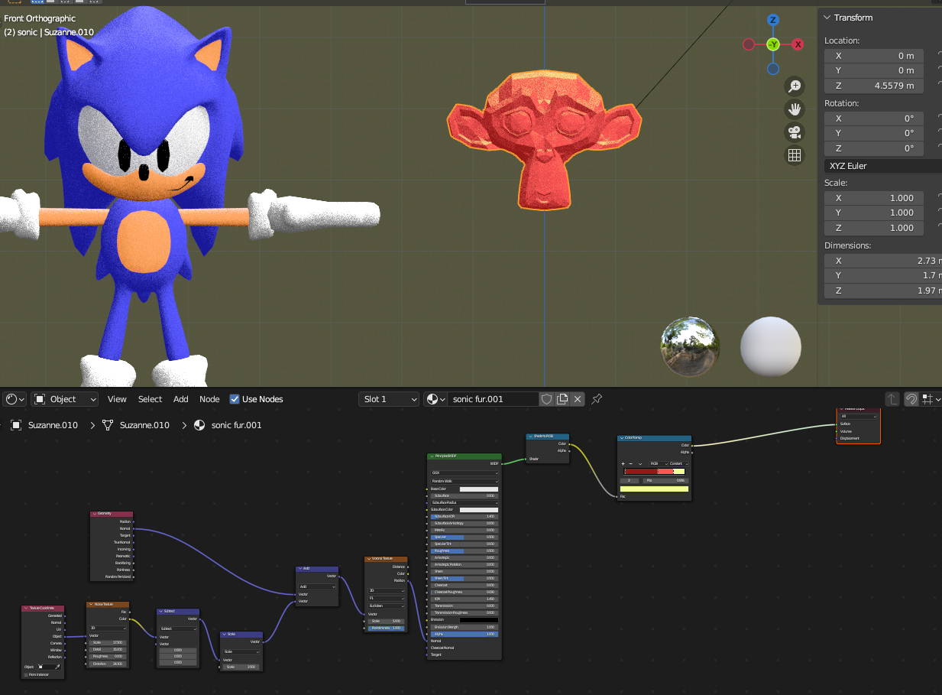
Task: Click the HDRI preview sphere in viewport
Action: (690, 346)
